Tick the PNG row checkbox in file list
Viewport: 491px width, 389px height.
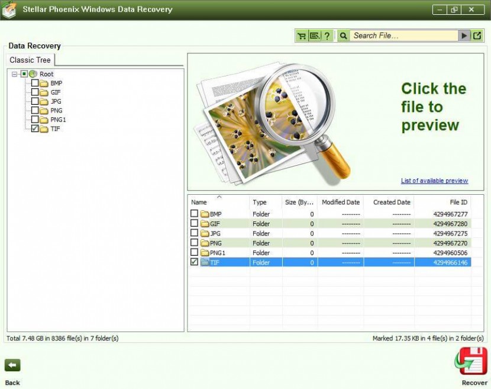(x=194, y=242)
